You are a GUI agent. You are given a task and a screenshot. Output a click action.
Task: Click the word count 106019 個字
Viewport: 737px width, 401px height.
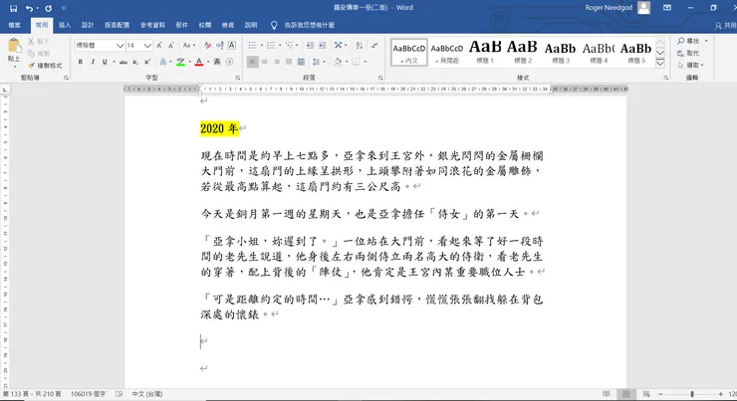coord(89,394)
